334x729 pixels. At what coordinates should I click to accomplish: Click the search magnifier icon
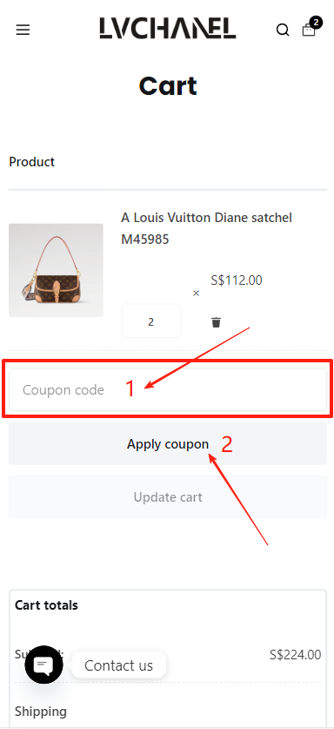pos(283,30)
